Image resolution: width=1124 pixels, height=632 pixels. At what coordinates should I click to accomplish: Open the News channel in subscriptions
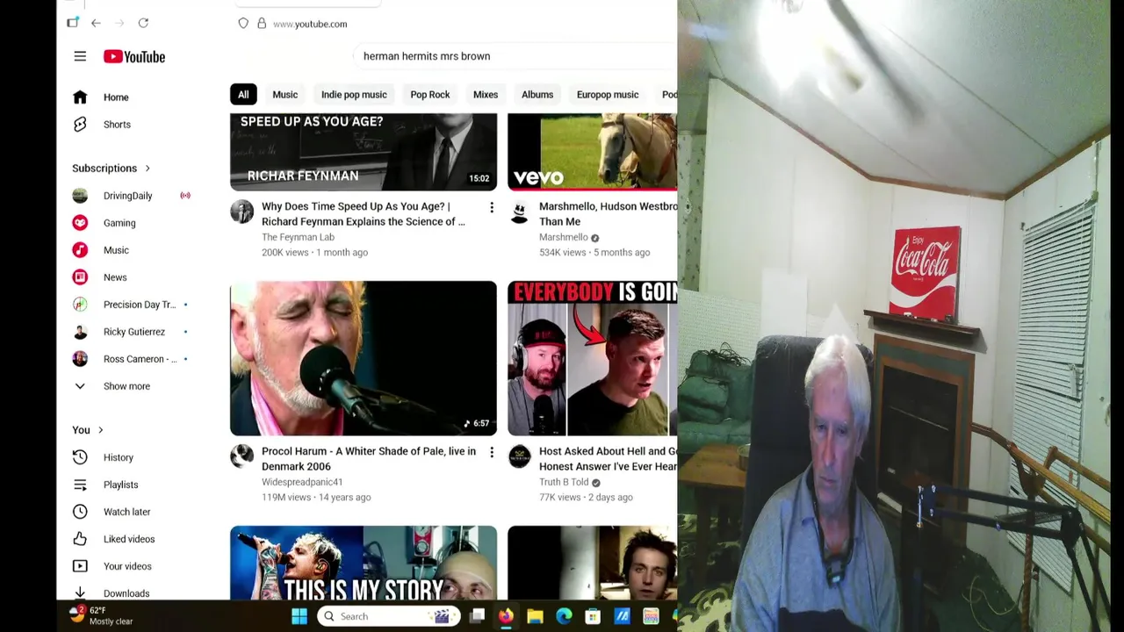point(115,277)
